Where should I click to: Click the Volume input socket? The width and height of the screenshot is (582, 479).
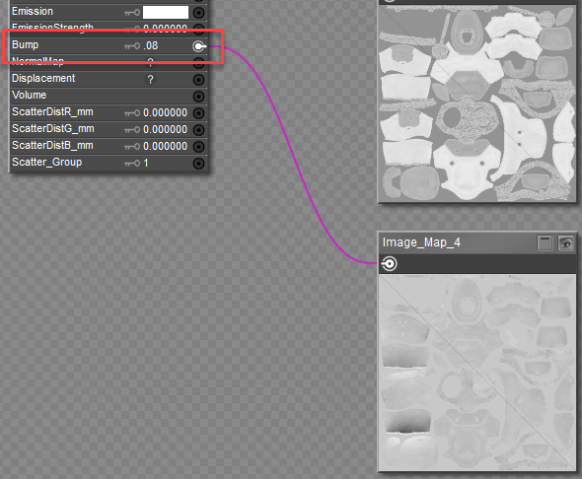(x=199, y=97)
